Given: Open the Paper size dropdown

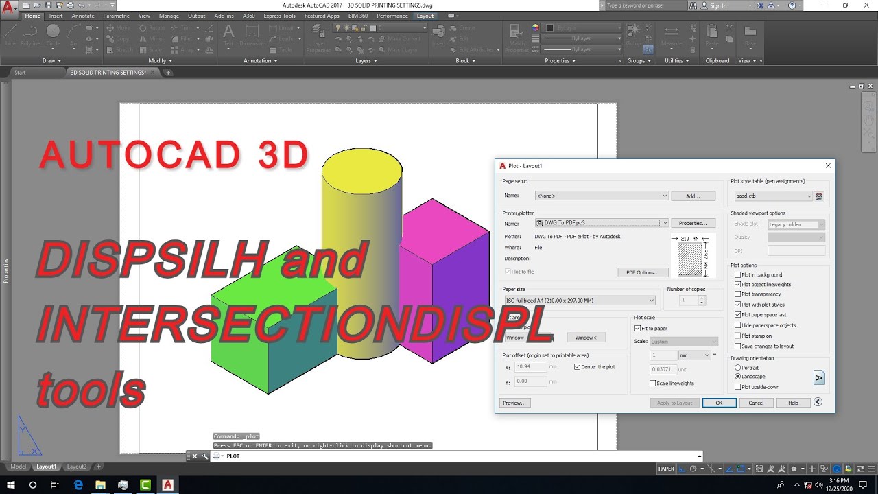Looking at the screenshot, I should [x=580, y=301].
